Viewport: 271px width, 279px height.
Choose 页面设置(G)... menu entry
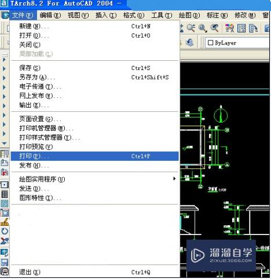94,119
